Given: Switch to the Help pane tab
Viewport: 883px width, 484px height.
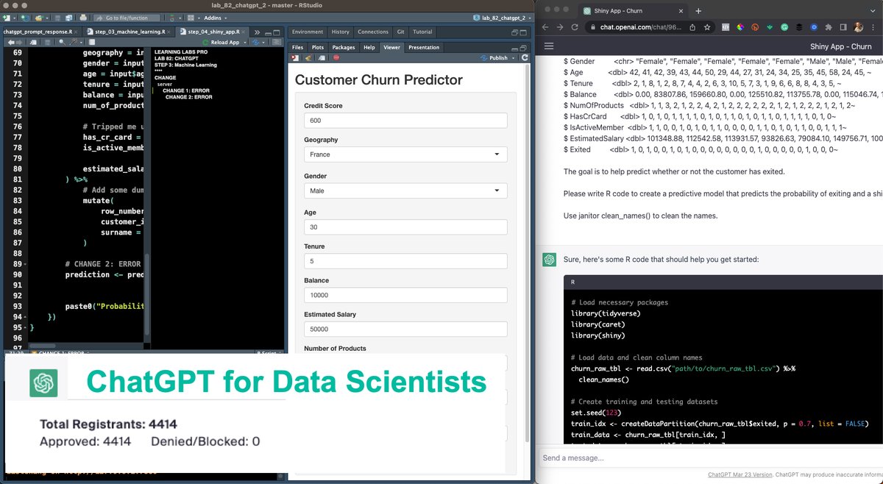Looking at the screenshot, I should coord(369,47).
